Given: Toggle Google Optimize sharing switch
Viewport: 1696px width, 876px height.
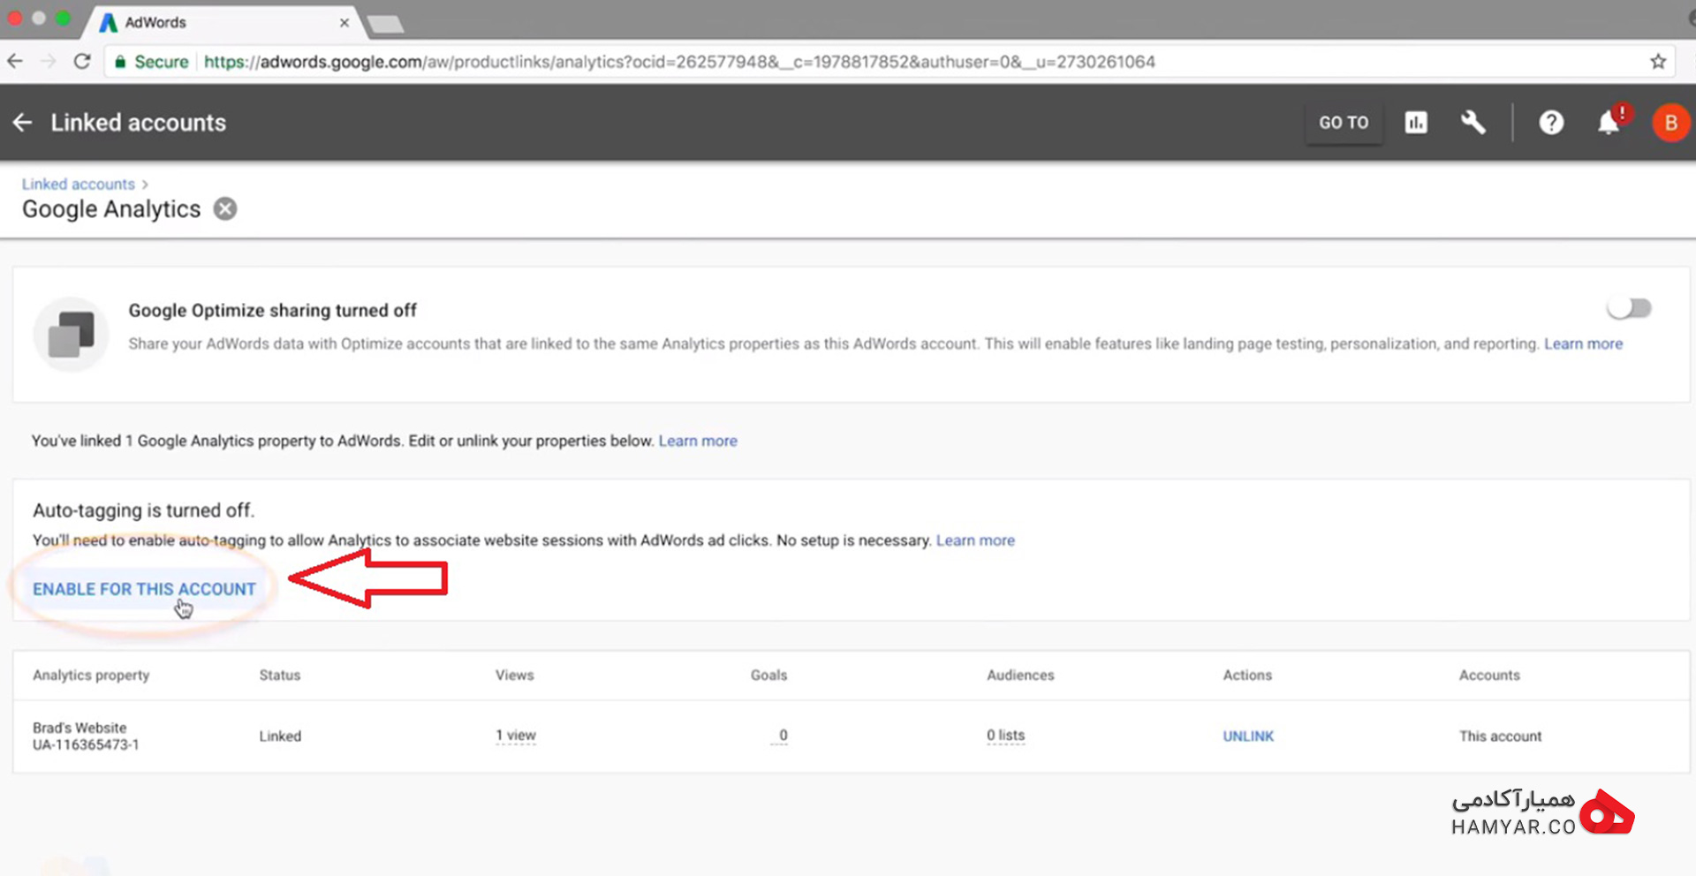Looking at the screenshot, I should click(x=1629, y=308).
